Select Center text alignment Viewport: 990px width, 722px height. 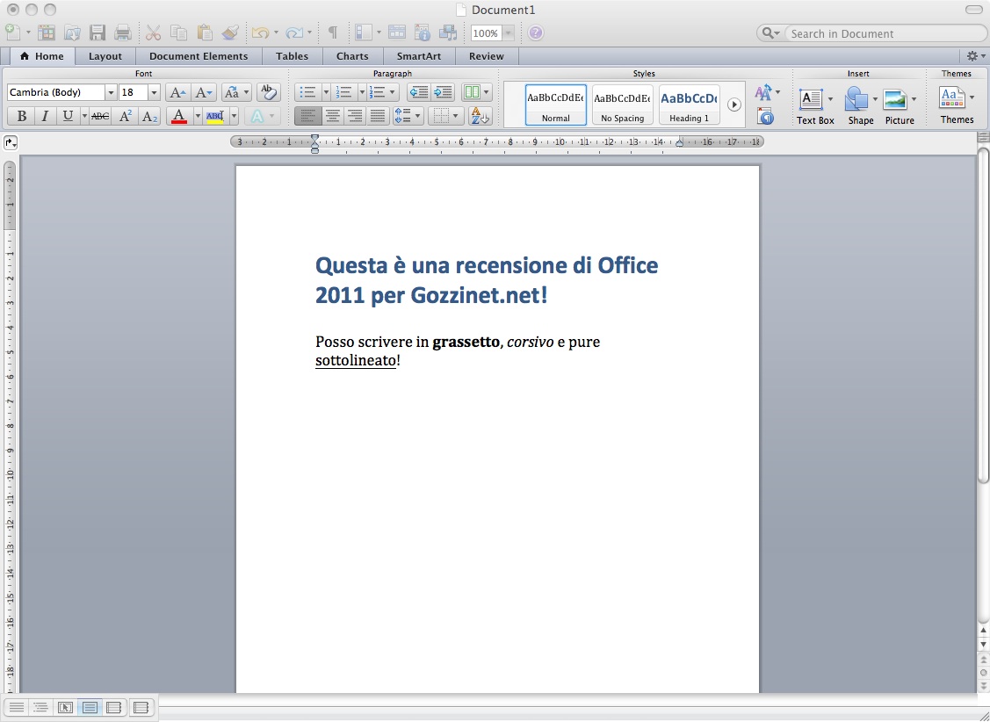333,116
